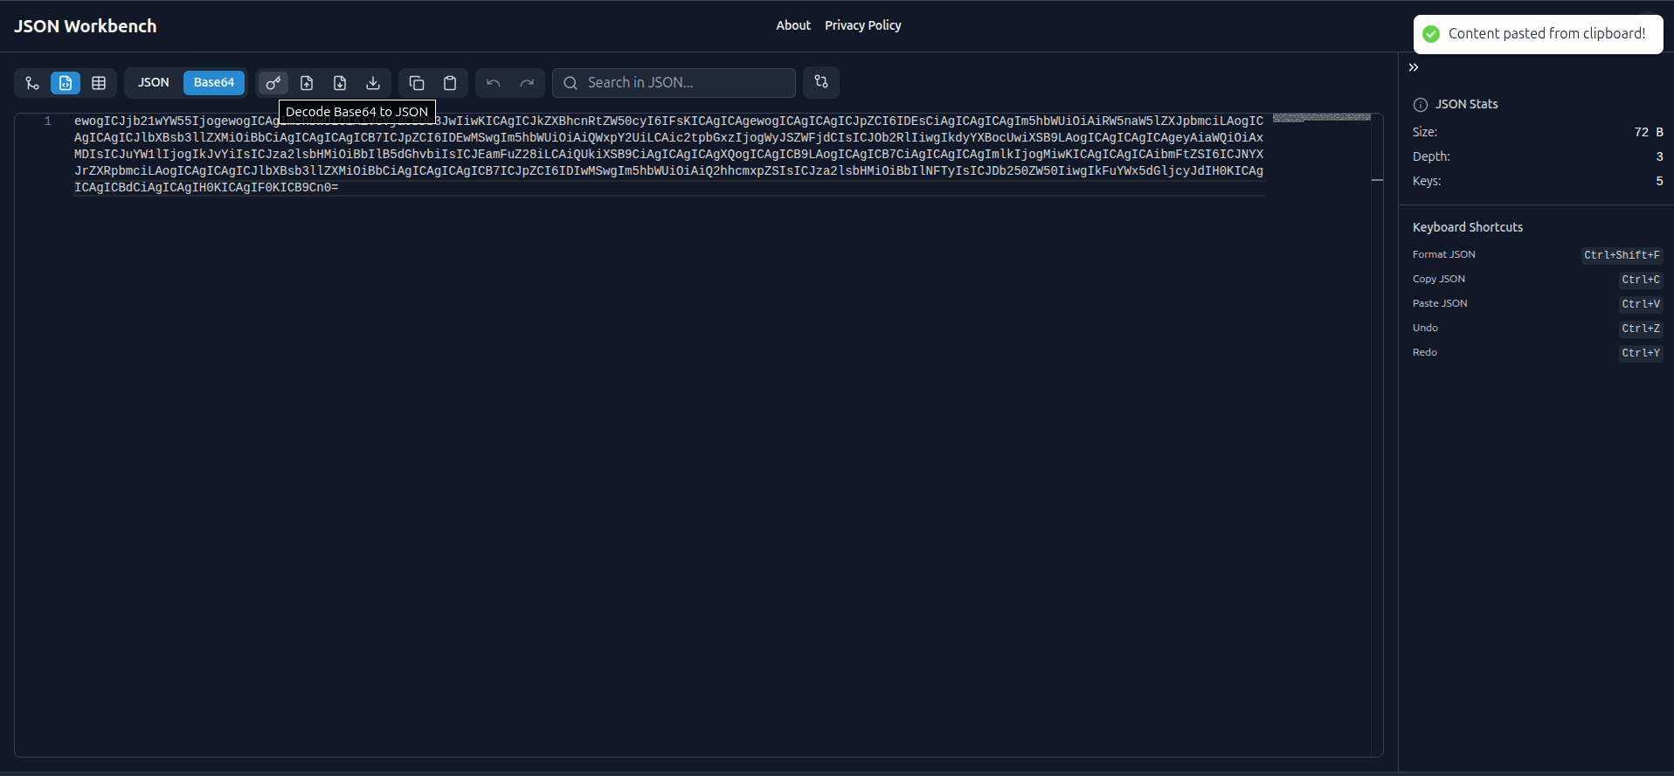1674x776 pixels.
Task: Click the file import icon with down arrow
Action: tap(340, 83)
